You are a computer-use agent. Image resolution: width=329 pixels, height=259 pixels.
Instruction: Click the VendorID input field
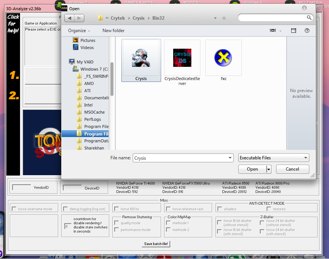point(22,187)
